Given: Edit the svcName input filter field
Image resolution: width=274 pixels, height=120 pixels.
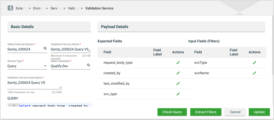Looking at the screenshot, I should 254,73.
